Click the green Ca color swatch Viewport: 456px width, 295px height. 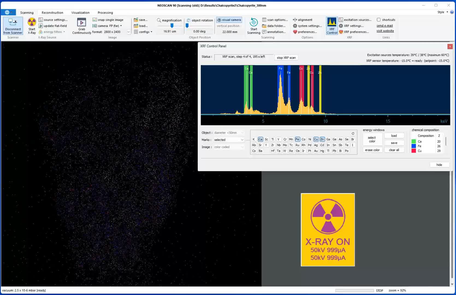[x=414, y=141]
